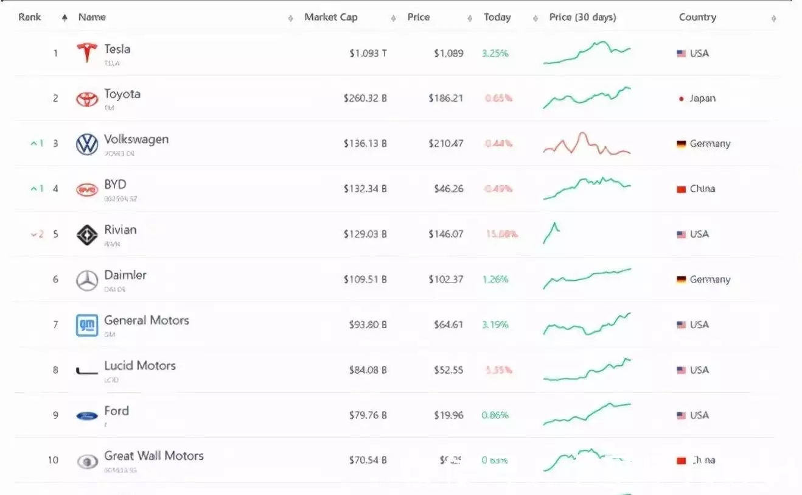Click Toyota's 30-day price sparkline chart
The height and width of the screenshot is (495, 802).
coord(587,98)
